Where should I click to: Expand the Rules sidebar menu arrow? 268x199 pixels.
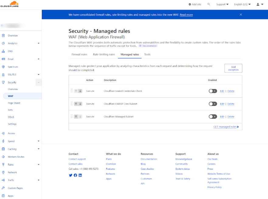click(39, 165)
